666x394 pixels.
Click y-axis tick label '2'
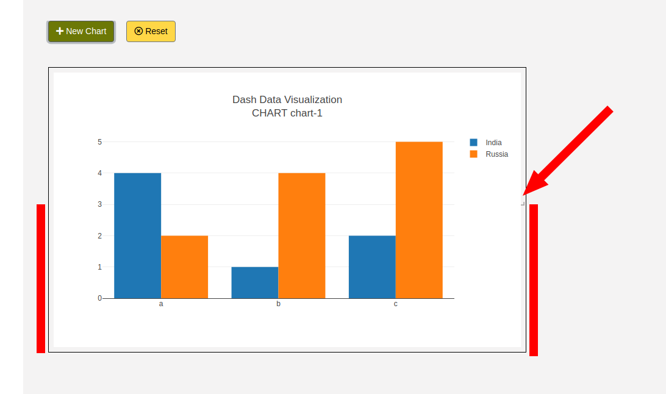[x=100, y=235]
